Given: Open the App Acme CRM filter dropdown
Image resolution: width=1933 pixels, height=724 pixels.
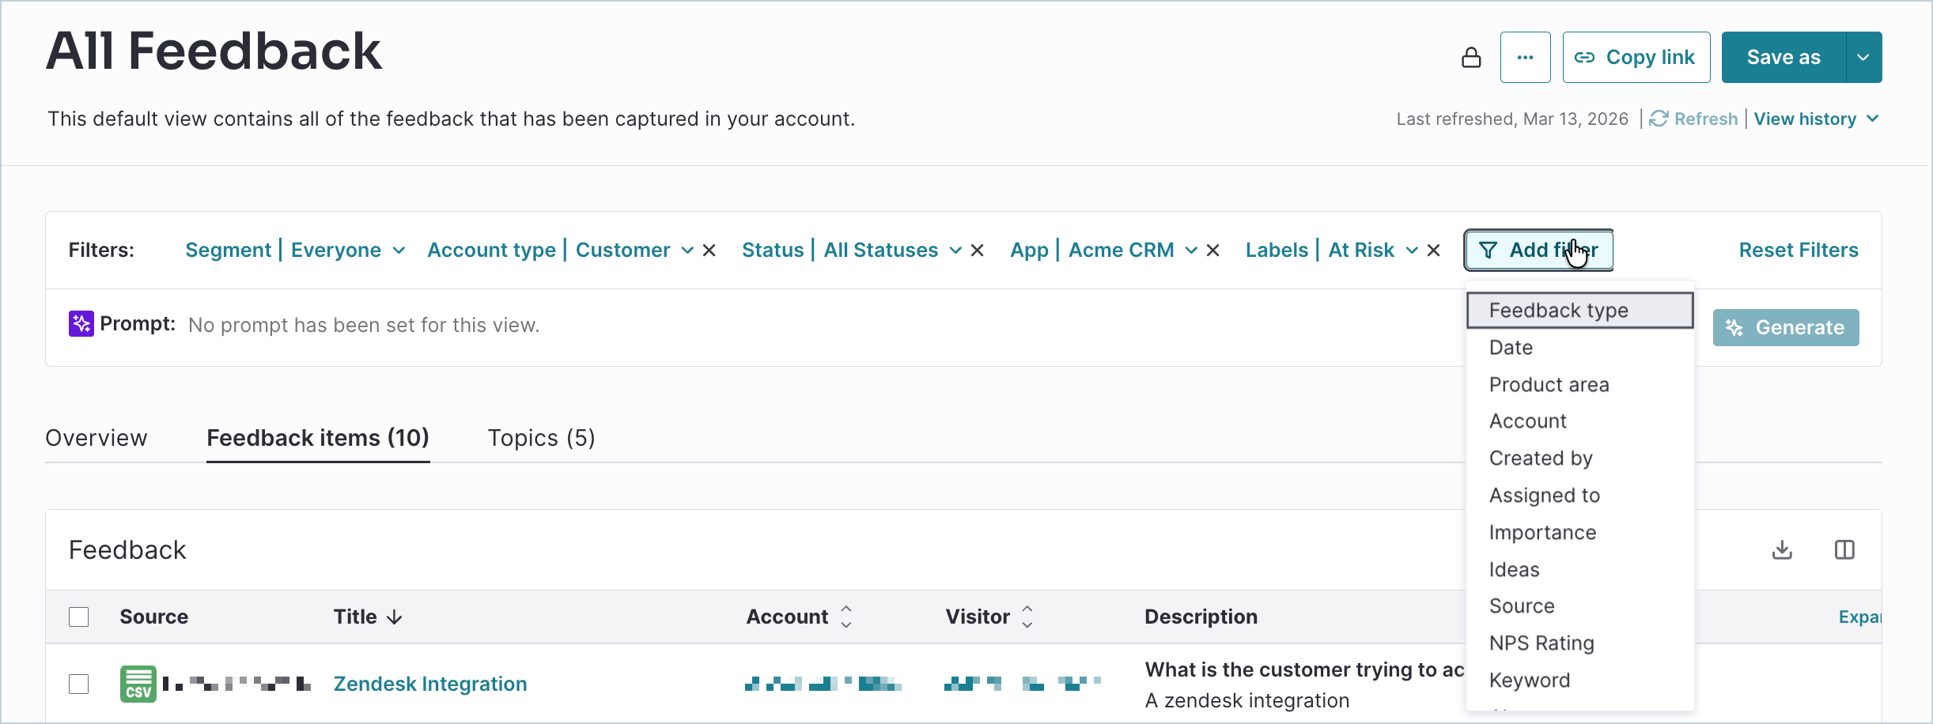Looking at the screenshot, I should tap(1103, 251).
